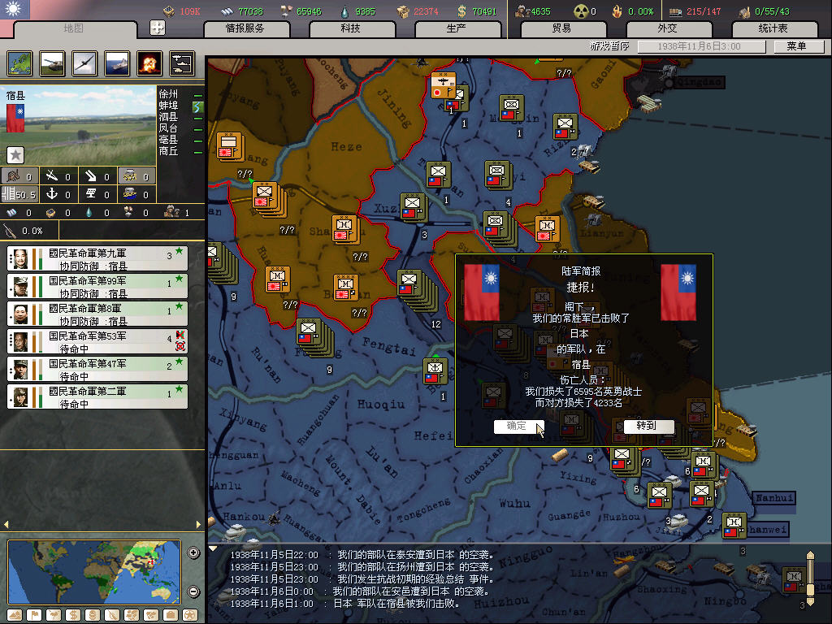Select unit 国民革命军第47军
Image resolution: width=832 pixels, height=624 pixels.
97,370
